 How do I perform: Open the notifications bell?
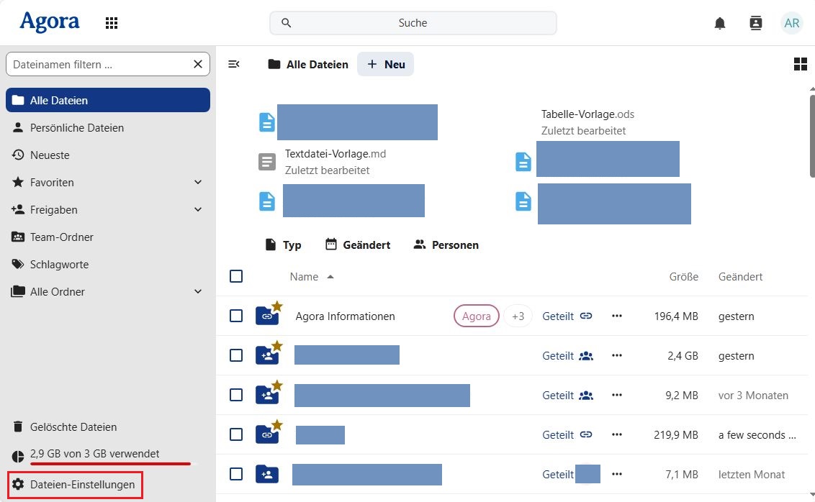tap(720, 23)
